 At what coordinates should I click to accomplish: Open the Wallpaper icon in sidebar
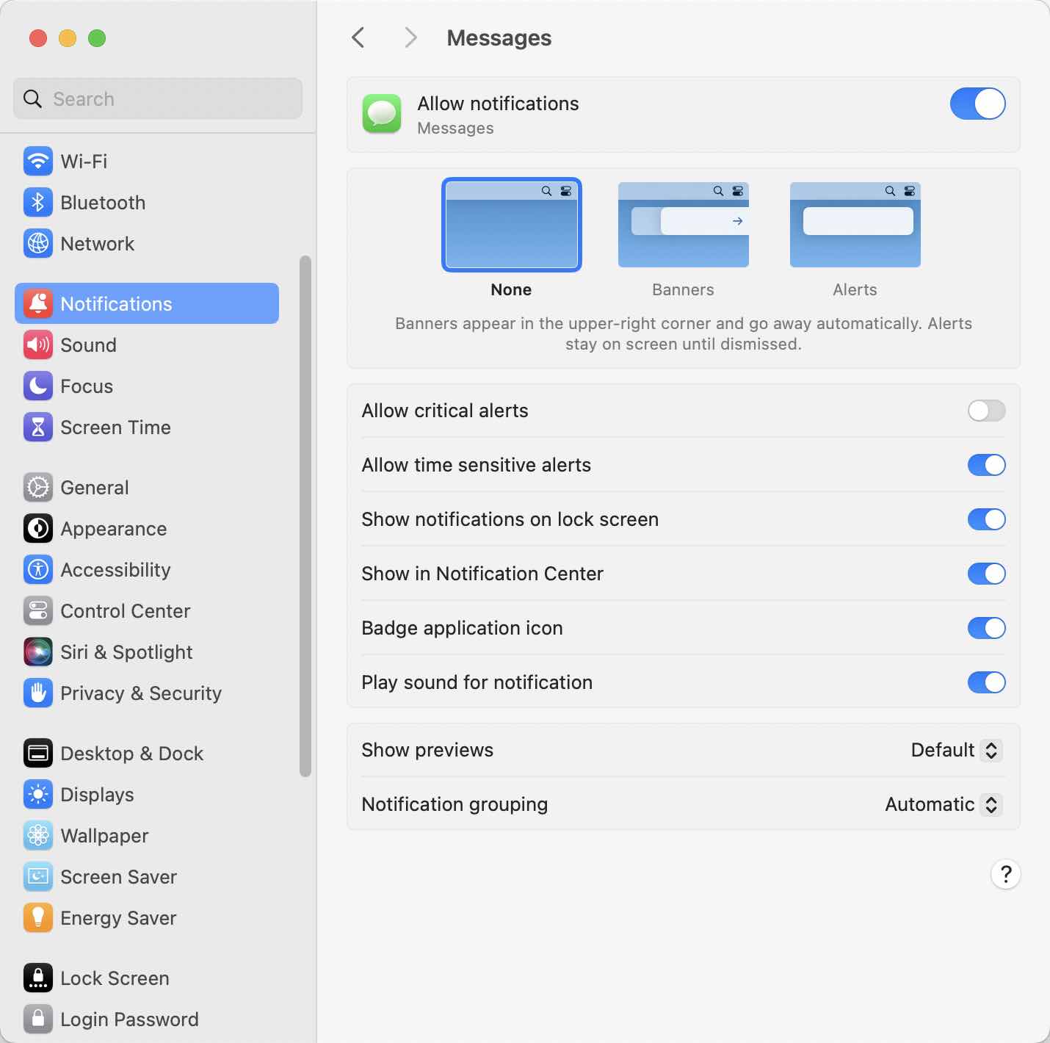[37, 836]
